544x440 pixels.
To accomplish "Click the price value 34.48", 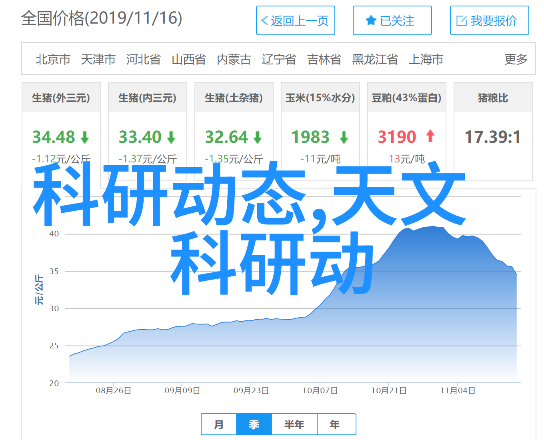I will tap(54, 137).
